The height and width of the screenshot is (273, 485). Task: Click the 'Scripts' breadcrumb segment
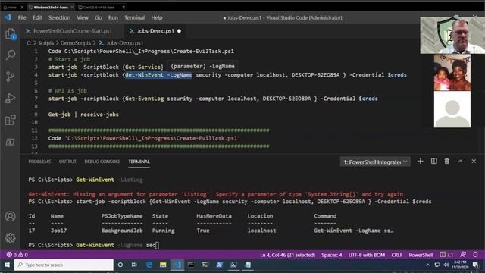(45, 43)
